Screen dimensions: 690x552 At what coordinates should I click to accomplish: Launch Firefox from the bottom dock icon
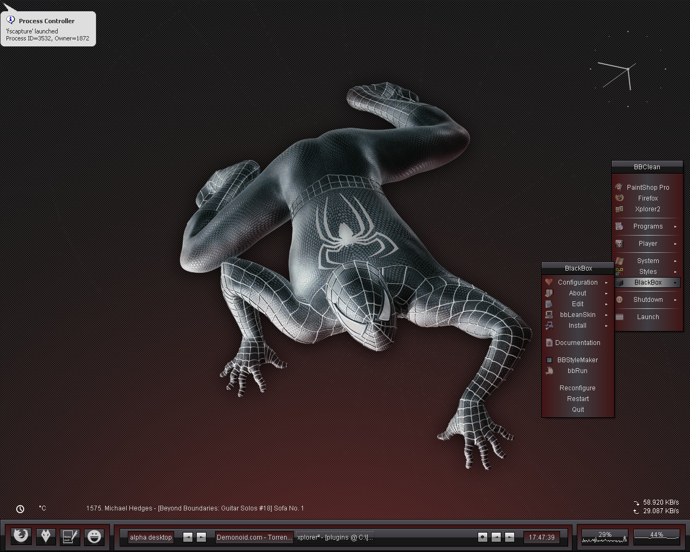(x=21, y=536)
